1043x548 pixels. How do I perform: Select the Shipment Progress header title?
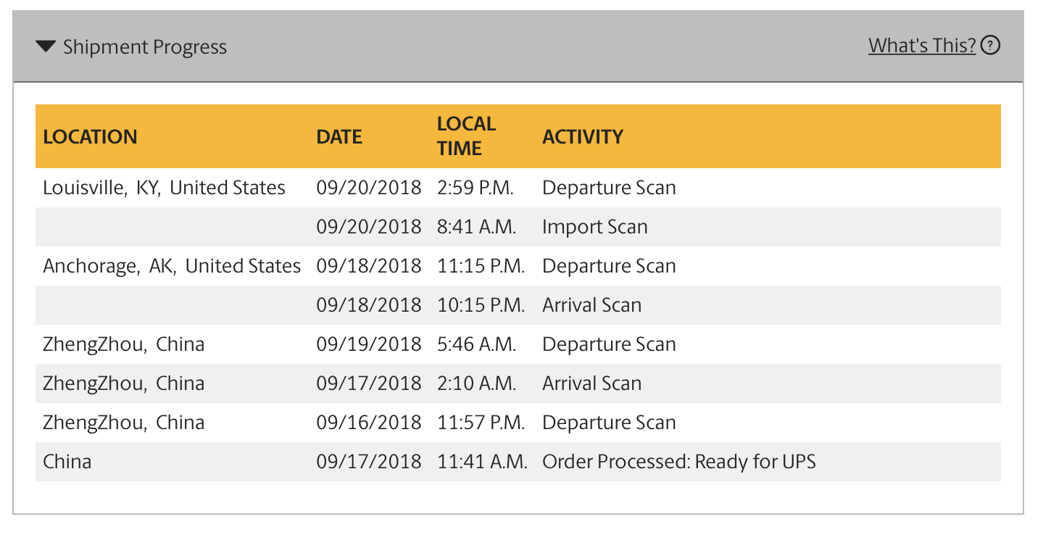click(145, 47)
